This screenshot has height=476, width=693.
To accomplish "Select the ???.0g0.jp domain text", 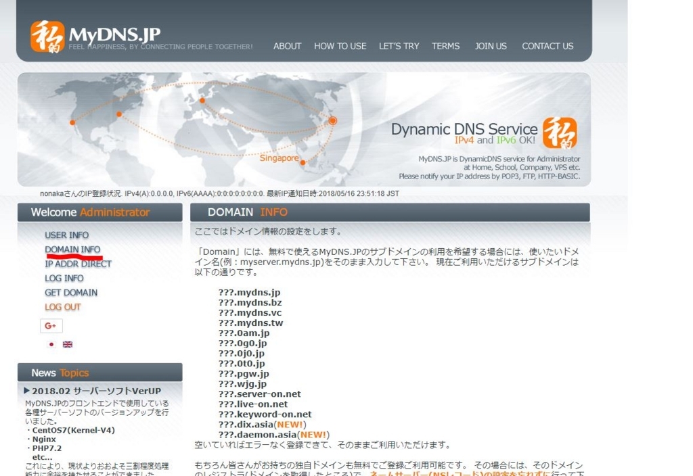I will coord(243,343).
